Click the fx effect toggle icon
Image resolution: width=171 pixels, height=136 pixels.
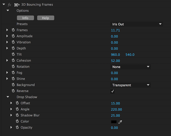coord(9,5)
